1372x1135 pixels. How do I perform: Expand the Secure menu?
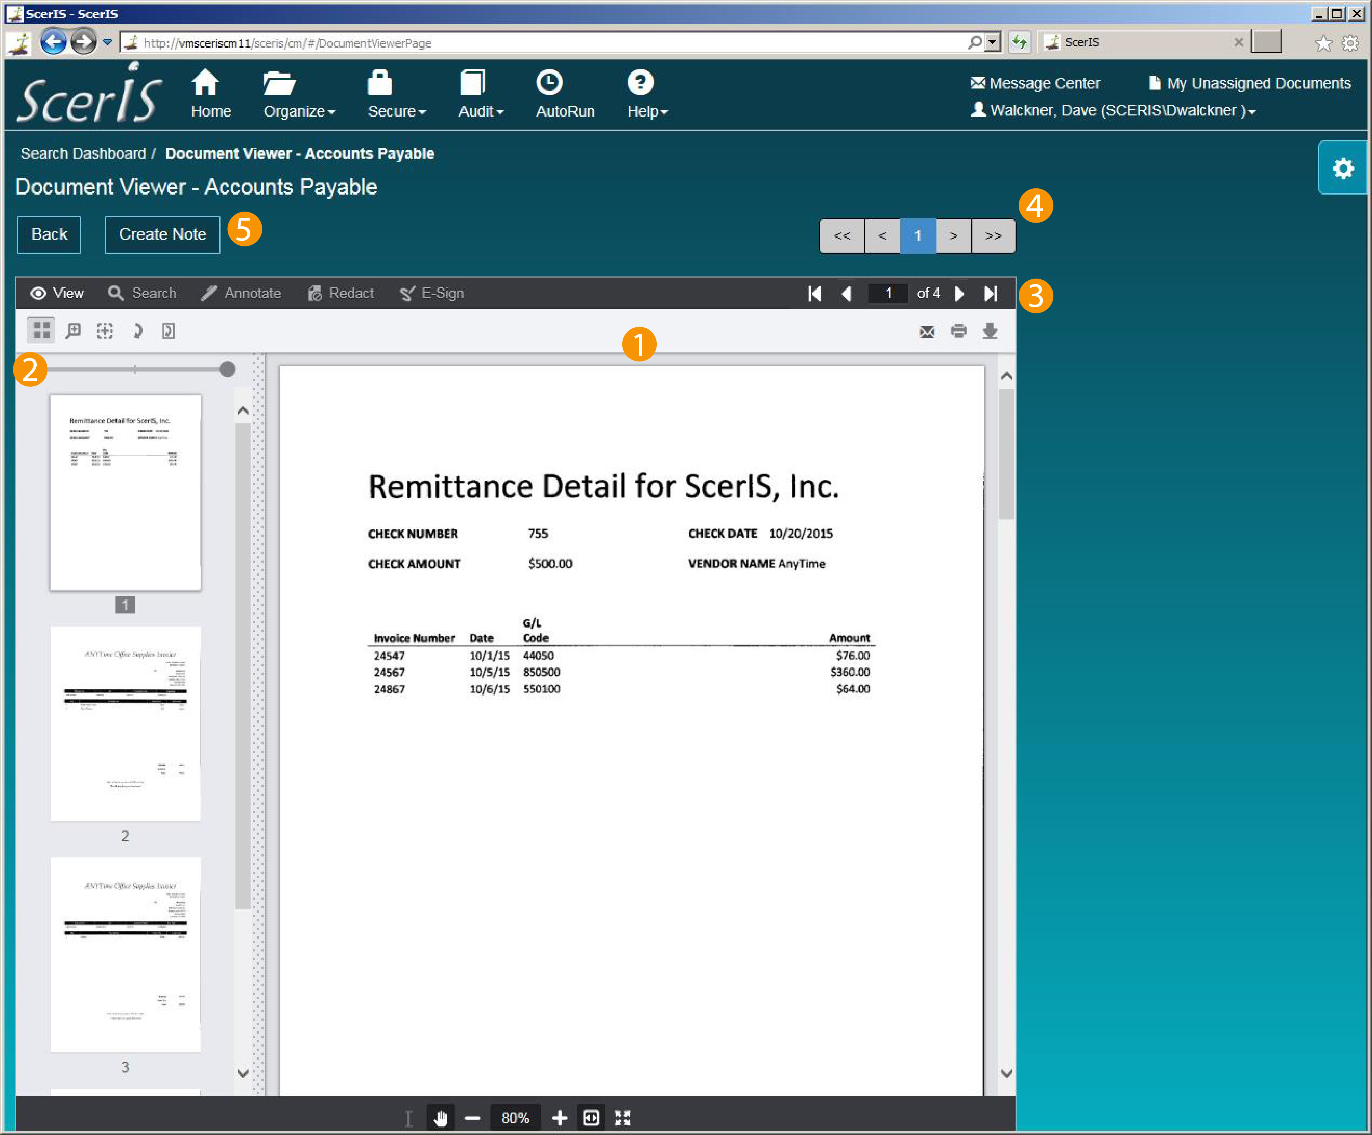tap(396, 94)
